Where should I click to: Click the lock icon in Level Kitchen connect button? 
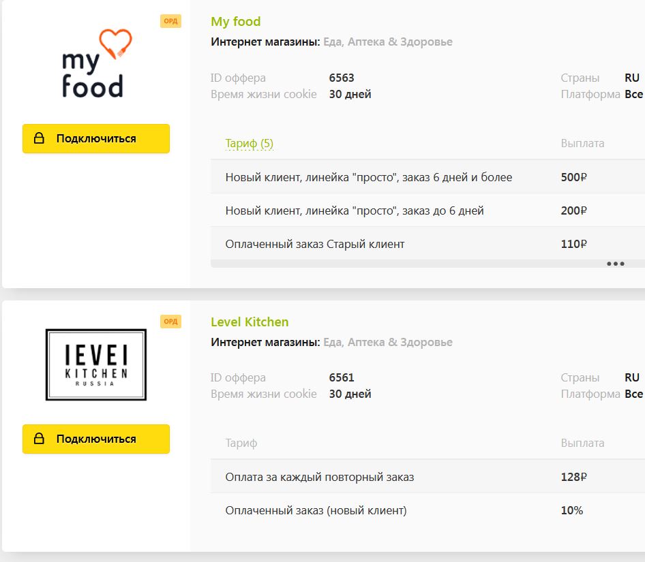(39, 439)
